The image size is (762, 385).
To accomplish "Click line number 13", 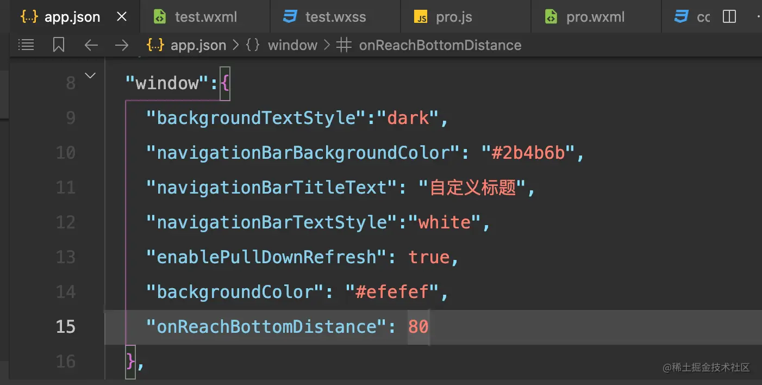I will [x=66, y=257].
